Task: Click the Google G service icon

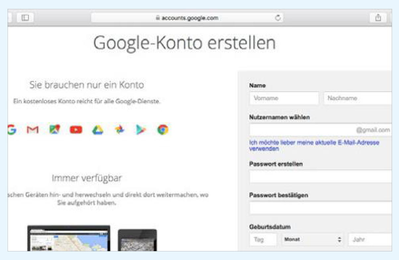Action: [12, 130]
